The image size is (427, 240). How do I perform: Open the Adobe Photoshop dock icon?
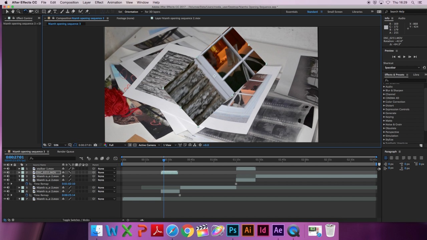(x=233, y=230)
